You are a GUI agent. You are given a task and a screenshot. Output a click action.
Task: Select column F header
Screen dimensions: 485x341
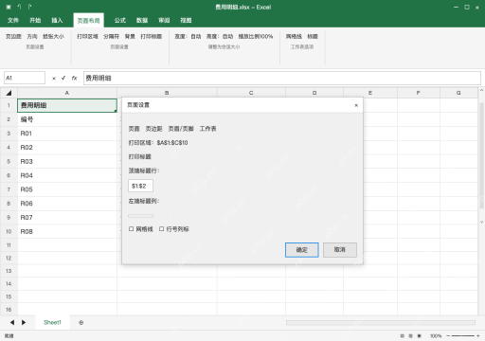[x=419, y=93]
